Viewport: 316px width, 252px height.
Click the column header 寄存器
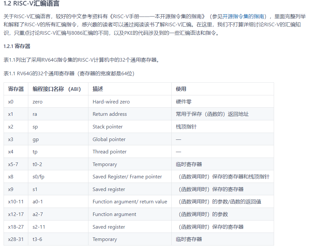pyautogui.click(x=16, y=89)
